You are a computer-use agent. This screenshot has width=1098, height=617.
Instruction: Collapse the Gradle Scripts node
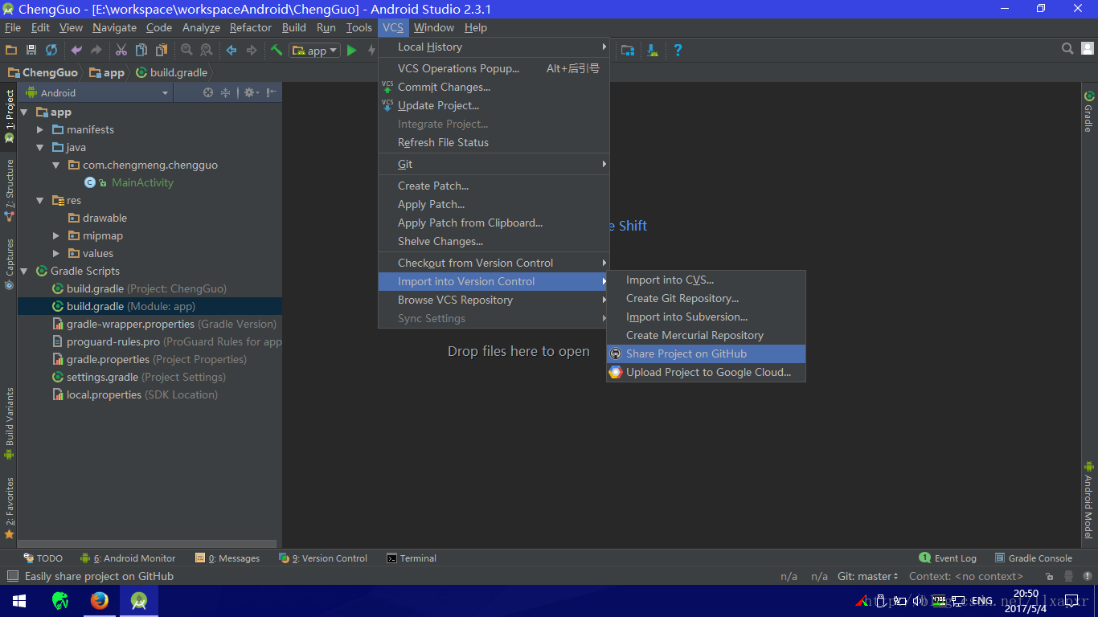(x=24, y=271)
